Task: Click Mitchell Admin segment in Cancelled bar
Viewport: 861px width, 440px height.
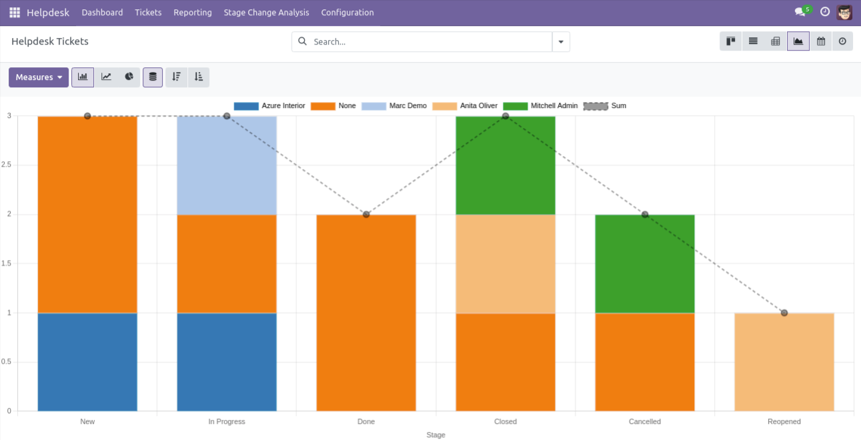Action: (645, 264)
